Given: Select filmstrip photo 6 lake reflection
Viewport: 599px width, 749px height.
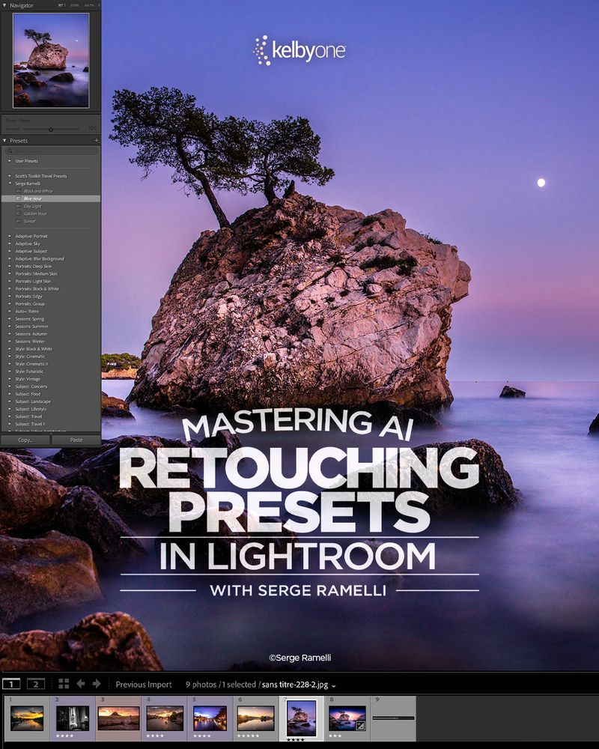Looking at the screenshot, I should pyautogui.click(x=256, y=719).
